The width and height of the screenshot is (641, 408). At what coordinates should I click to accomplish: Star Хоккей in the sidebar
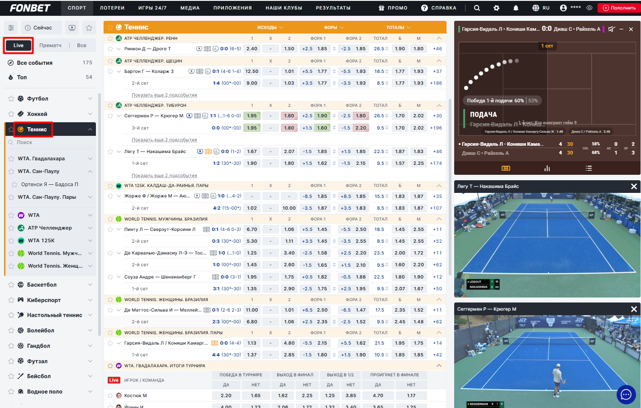point(11,114)
